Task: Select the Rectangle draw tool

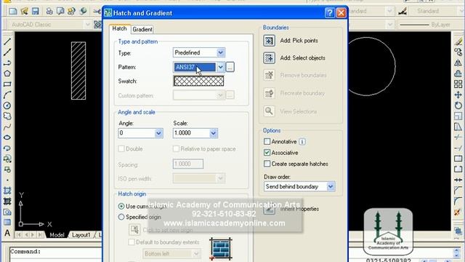Action: pyautogui.click(x=7, y=84)
